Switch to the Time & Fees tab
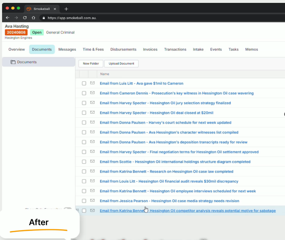 [x=93, y=50]
